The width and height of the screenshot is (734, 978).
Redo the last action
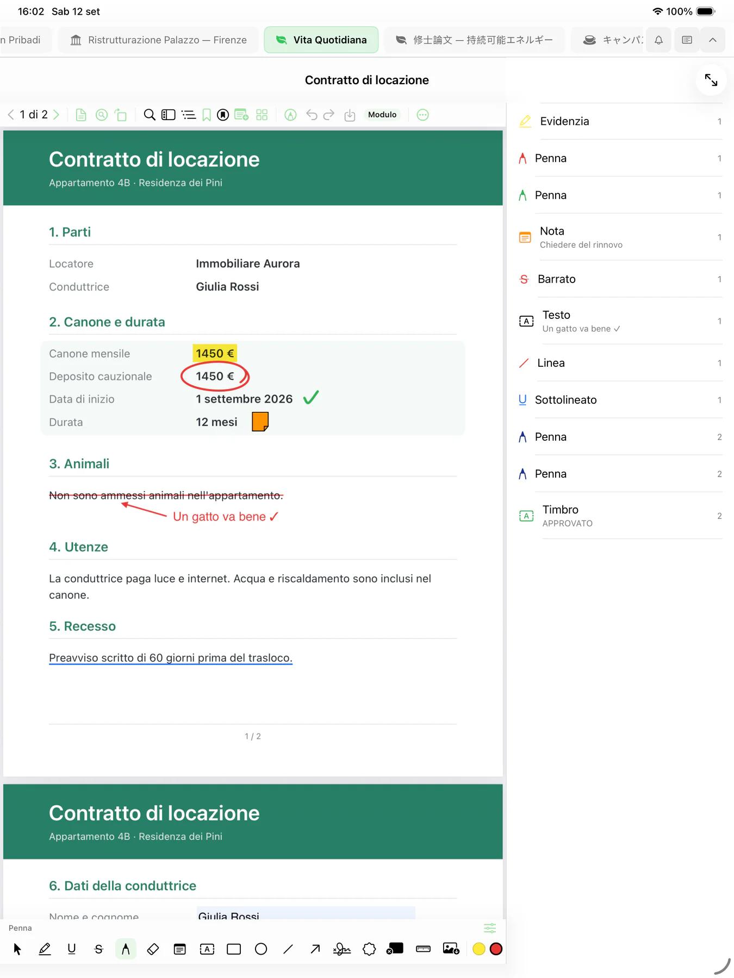click(329, 115)
